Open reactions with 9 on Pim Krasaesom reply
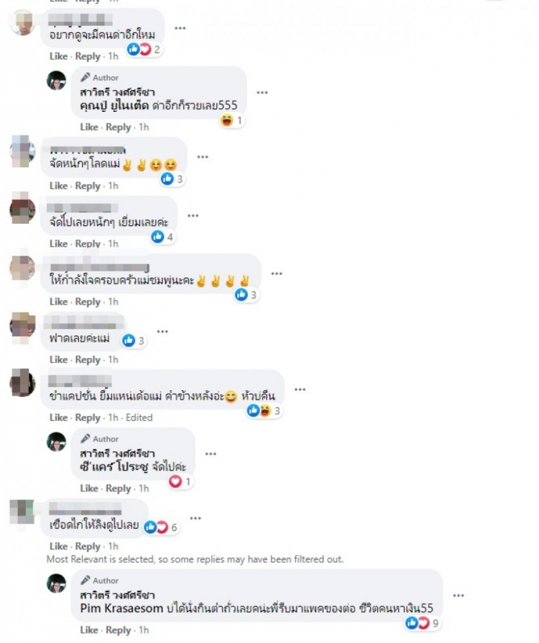 click(422, 623)
